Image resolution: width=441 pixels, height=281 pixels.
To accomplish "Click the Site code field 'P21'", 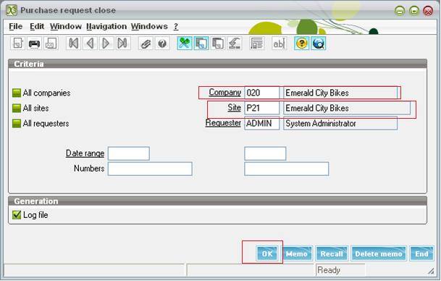I will [262, 108].
